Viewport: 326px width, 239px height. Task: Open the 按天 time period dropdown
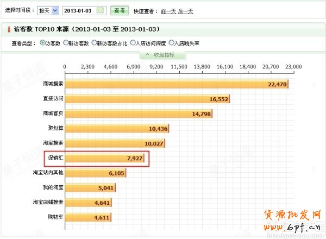tap(48, 11)
